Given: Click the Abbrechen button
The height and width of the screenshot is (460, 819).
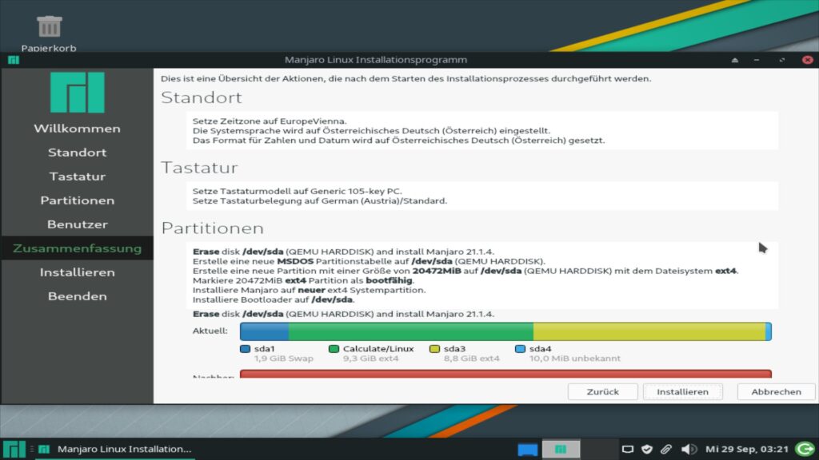Looking at the screenshot, I should pos(776,391).
